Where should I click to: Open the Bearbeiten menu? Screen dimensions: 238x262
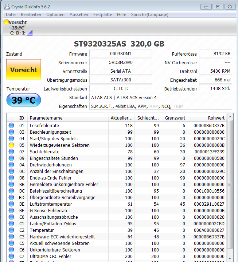click(x=31, y=15)
